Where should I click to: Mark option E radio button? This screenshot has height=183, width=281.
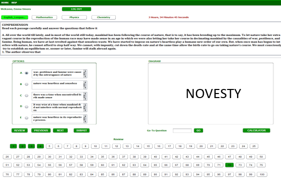pyautogui.click(x=26, y=118)
